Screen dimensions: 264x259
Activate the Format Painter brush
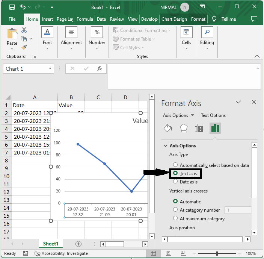pyautogui.click(x=24, y=47)
